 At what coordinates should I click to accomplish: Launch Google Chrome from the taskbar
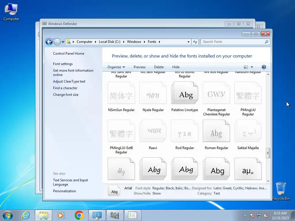click(x=79, y=215)
